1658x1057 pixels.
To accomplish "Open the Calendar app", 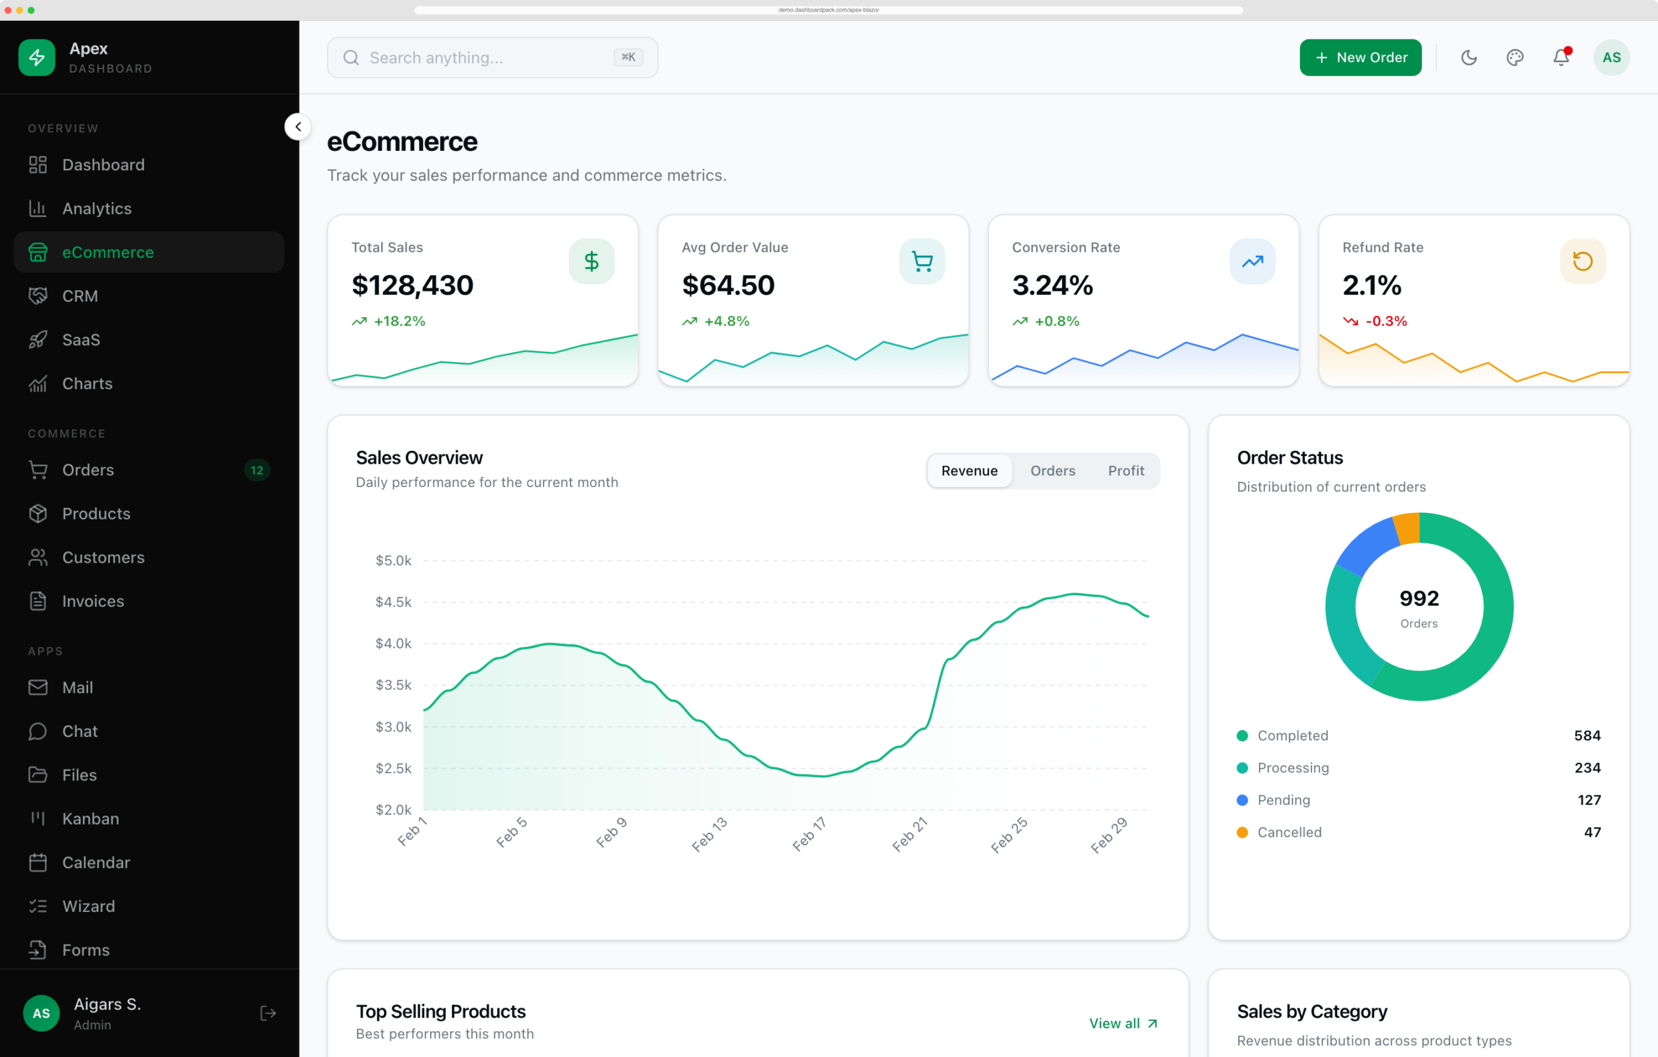I will pos(149,862).
